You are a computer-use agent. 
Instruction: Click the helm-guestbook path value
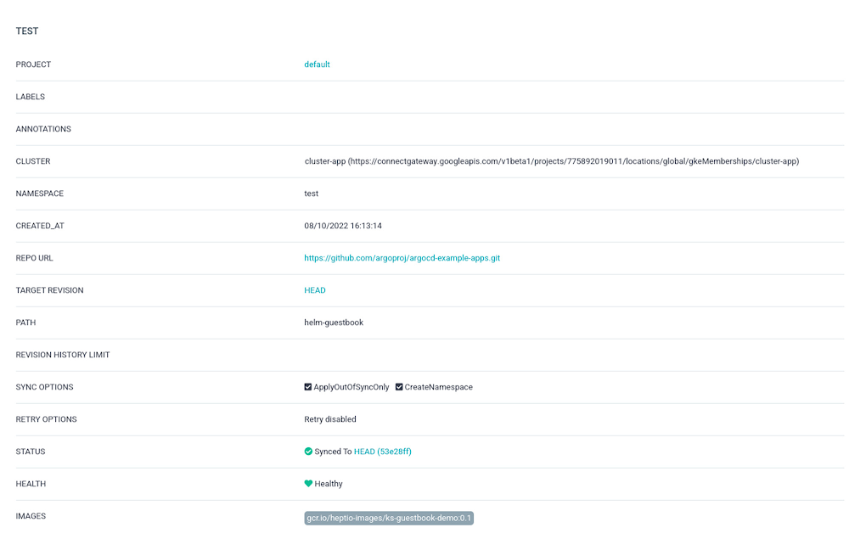(334, 323)
